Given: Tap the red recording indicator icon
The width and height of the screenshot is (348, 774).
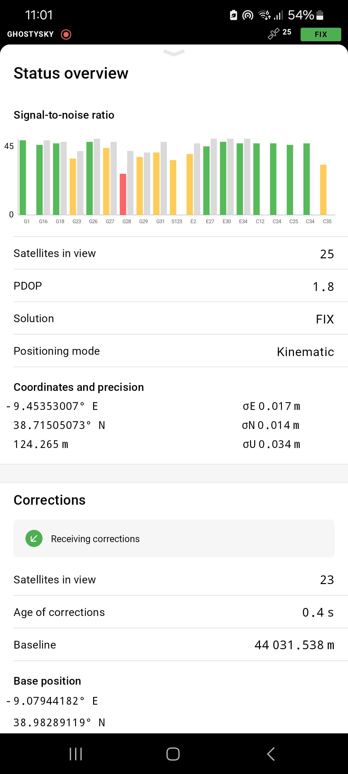Looking at the screenshot, I should (66, 34).
